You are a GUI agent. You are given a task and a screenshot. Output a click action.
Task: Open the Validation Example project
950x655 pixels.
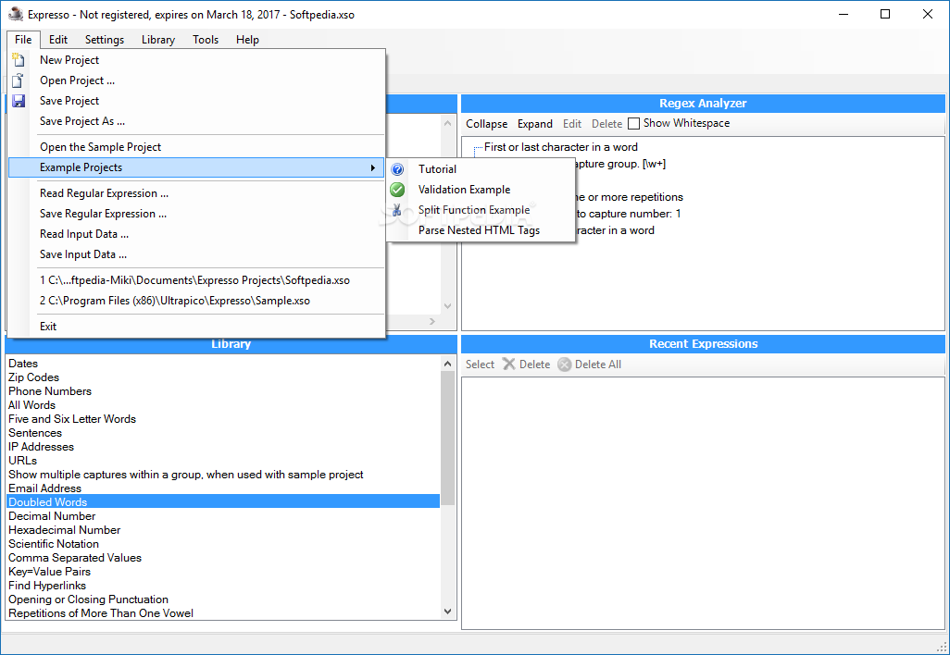pos(481,190)
